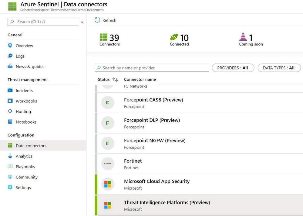The width and height of the screenshot is (303, 216).
Task: Open the DATA TYPES : All filter dropdown
Action: point(279,68)
